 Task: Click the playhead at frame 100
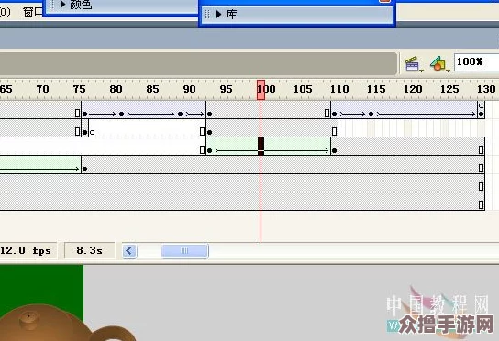[261, 90]
